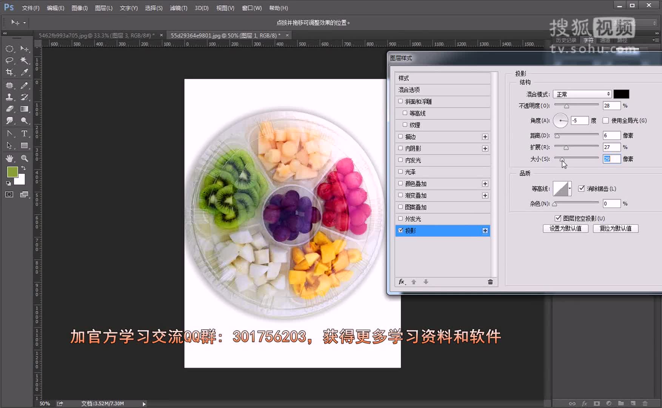Select the Pen tool
Image resolution: width=662 pixels, height=408 pixels.
click(x=9, y=134)
